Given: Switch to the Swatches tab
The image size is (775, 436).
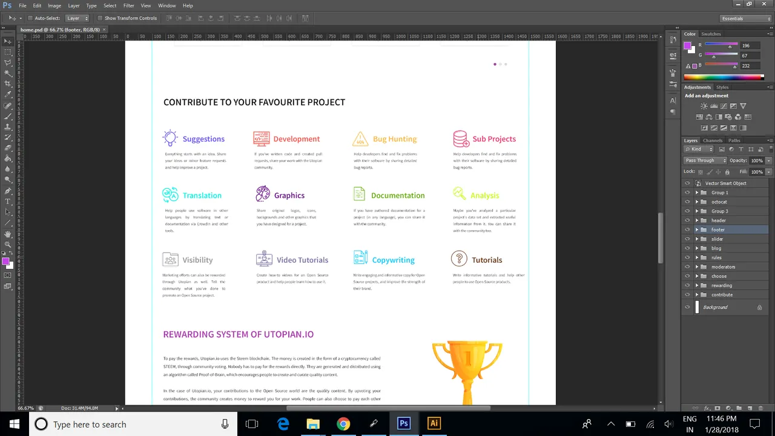Looking at the screenshot, I should click(711, 34).
